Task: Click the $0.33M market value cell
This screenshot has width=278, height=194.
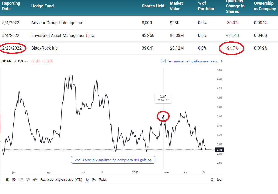Action: [177, 35]
